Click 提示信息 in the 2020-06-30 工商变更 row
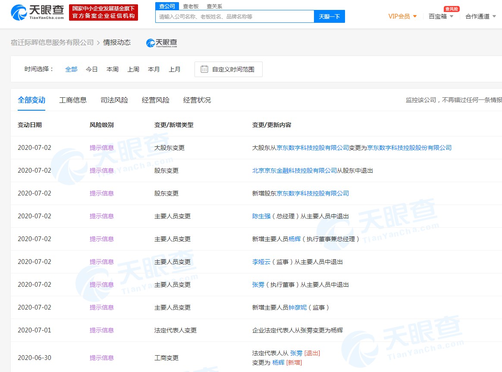502x372 pixels. click(101, 358)
